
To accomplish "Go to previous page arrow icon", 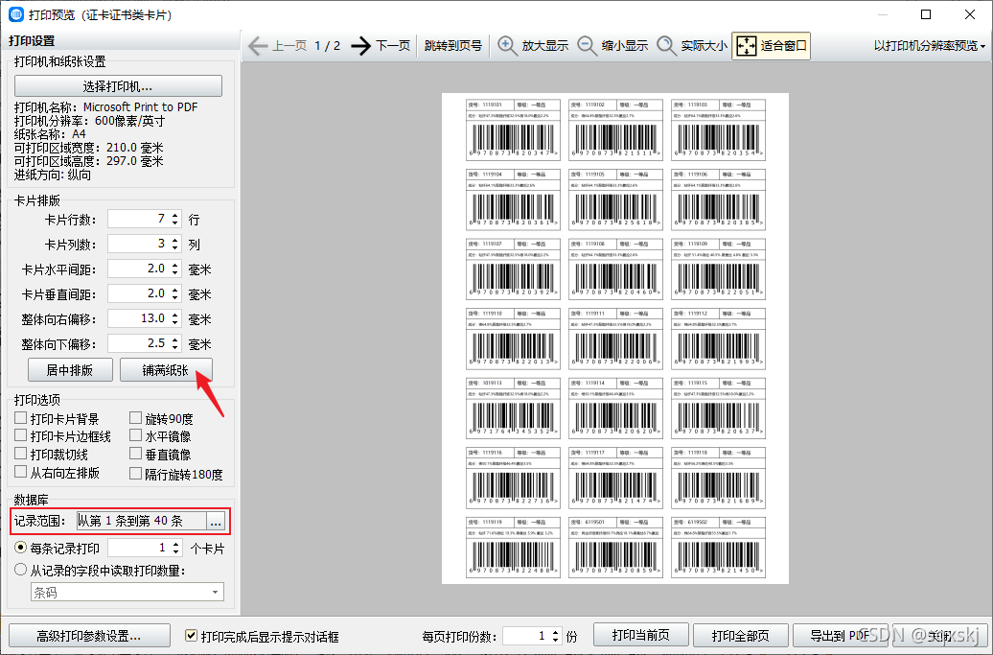I will click(x=257, y=46).
